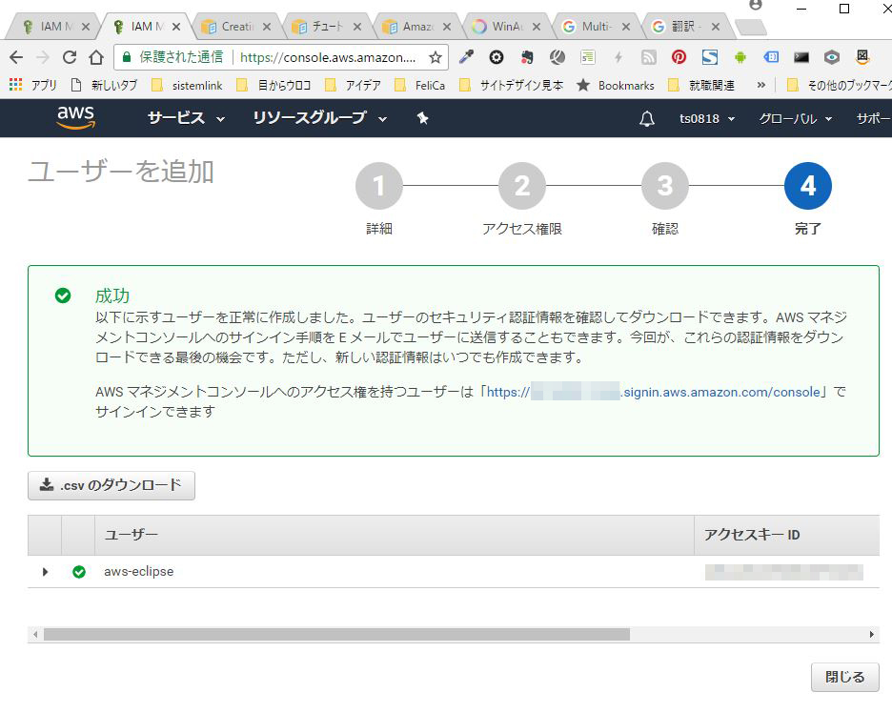Image resolution: width=892 pixels, height=713 pixels.
Task: Open the サービス dropdown menu
Action: click(x=186, y=118)
